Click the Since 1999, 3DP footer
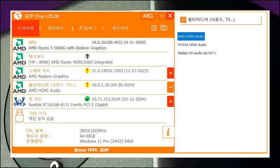280x168 pixels. pyautogui.click(x=91, y=150)
